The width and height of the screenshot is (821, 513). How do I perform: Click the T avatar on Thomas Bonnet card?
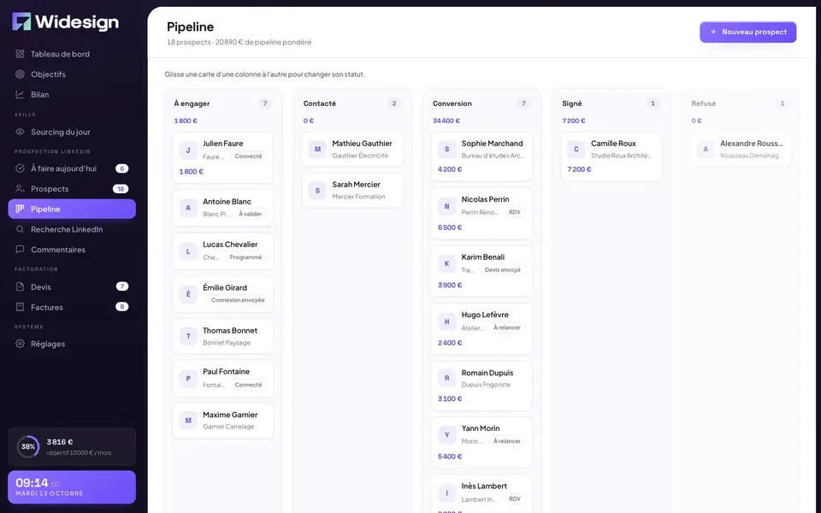188,337
